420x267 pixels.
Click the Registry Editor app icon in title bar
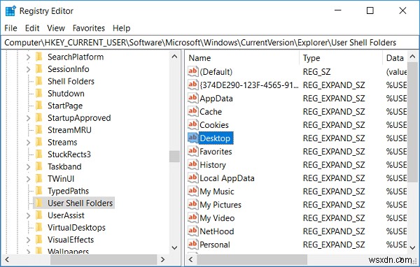(10, 11)
